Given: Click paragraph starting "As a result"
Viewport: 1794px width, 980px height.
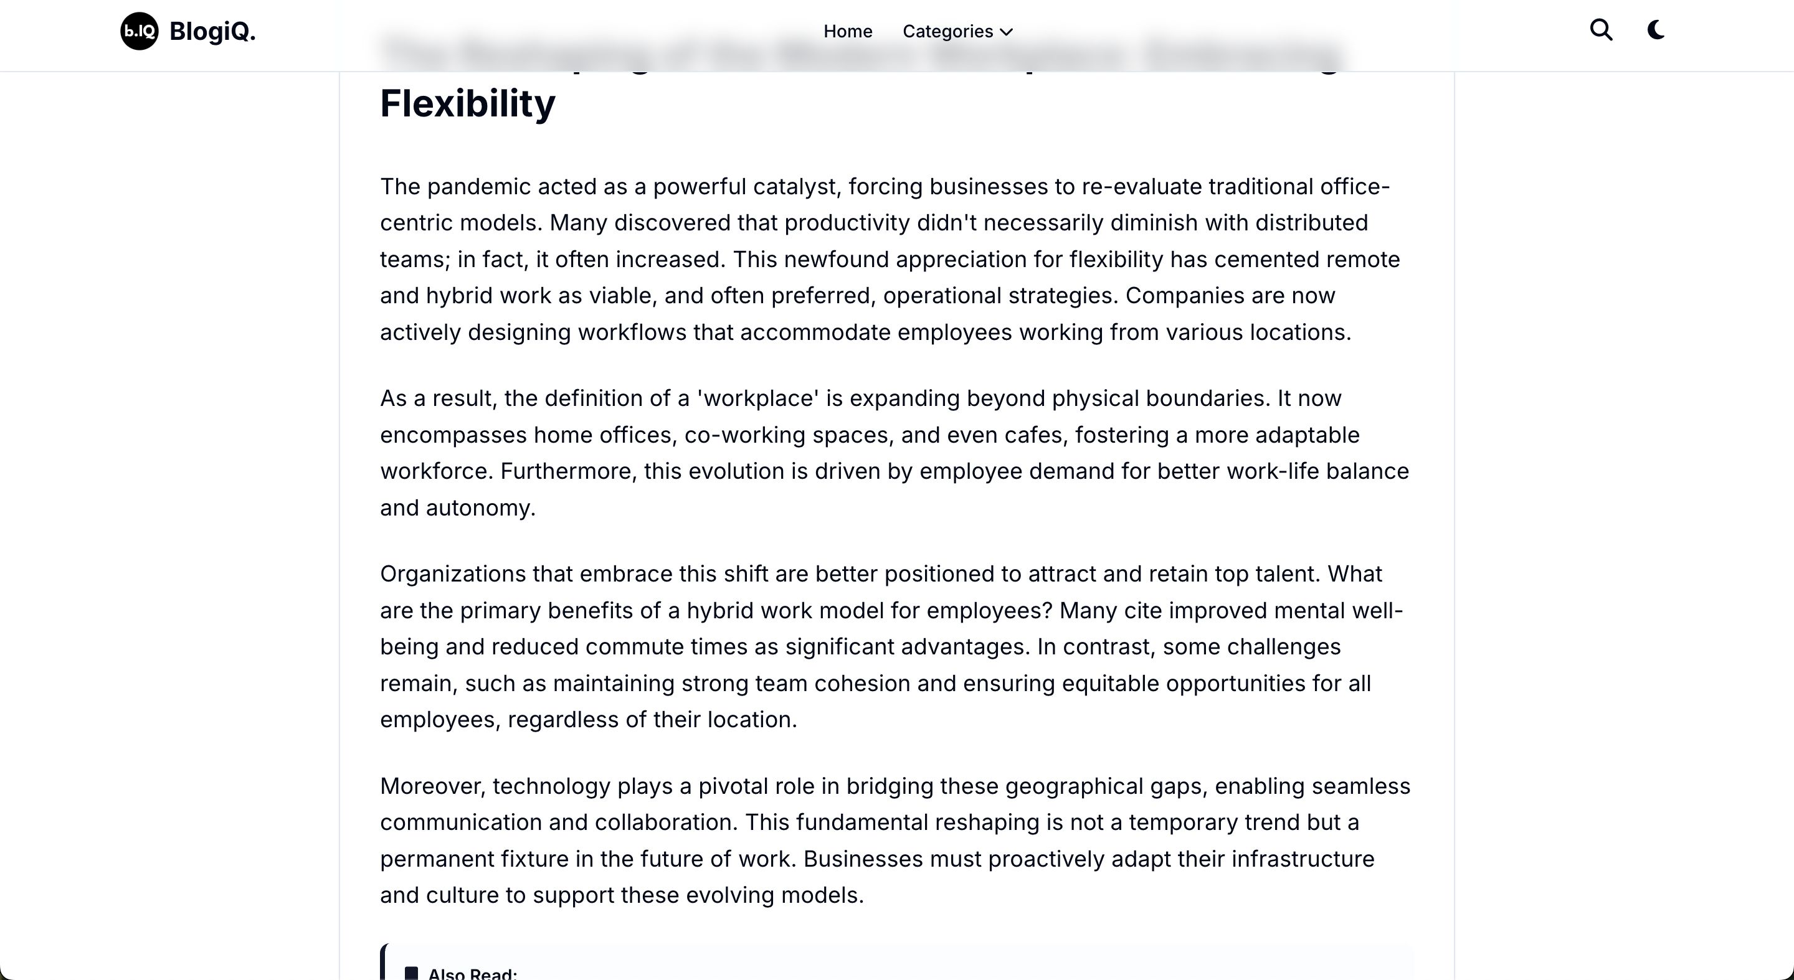Looking at the screenshot, I should [x=885, y=453].
